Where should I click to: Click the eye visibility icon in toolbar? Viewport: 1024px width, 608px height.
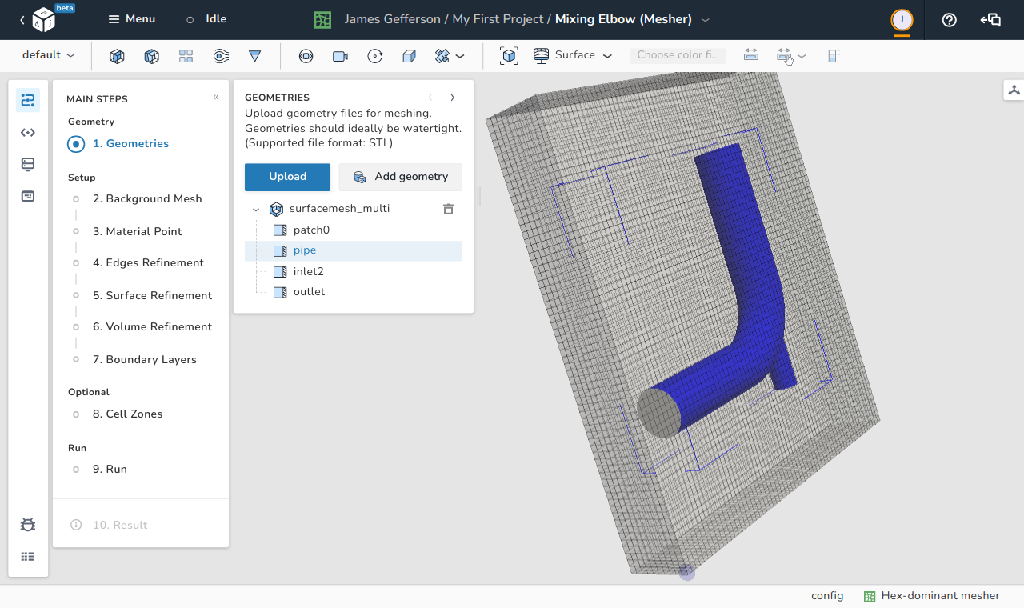[306, 56]
